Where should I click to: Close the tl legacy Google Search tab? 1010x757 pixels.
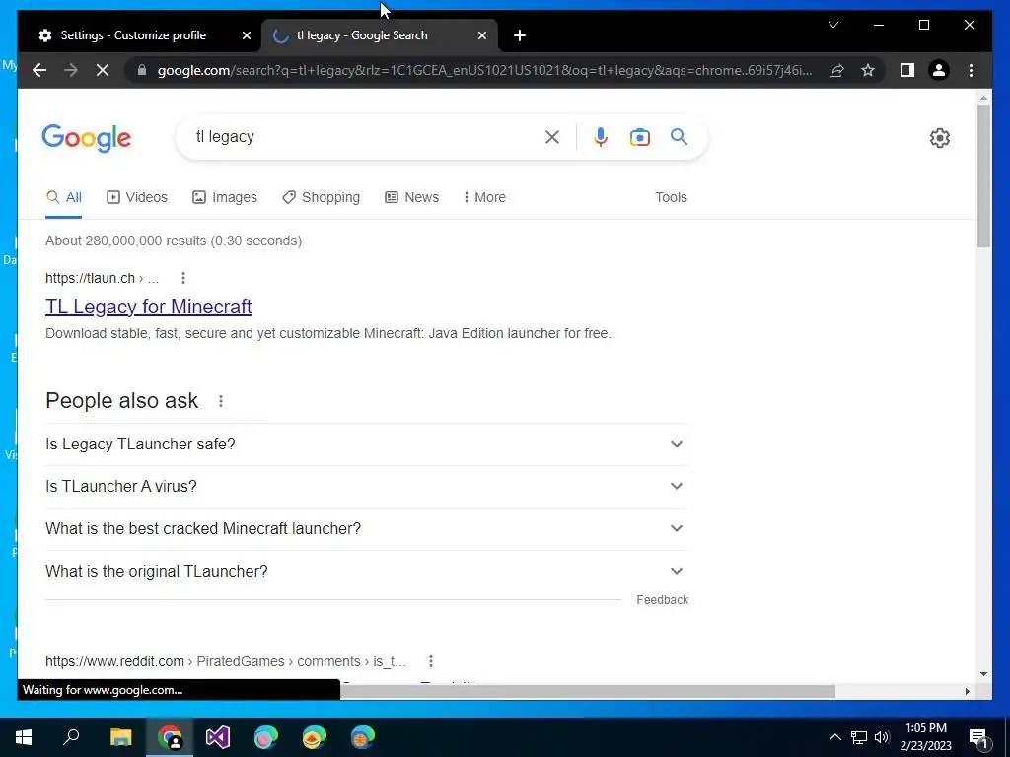[481, 35]
